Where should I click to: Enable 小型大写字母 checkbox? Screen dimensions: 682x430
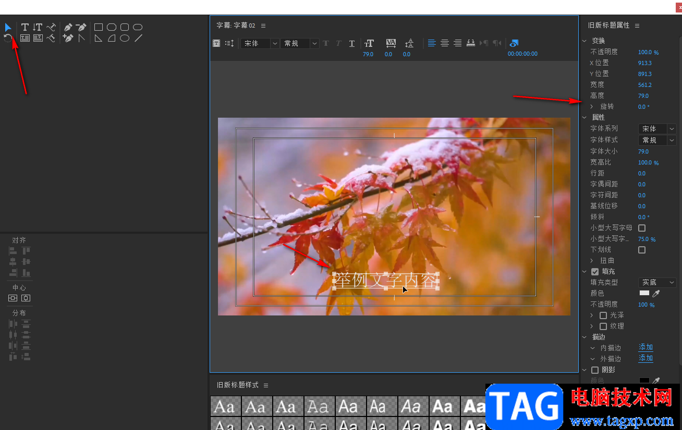point(642,228)
